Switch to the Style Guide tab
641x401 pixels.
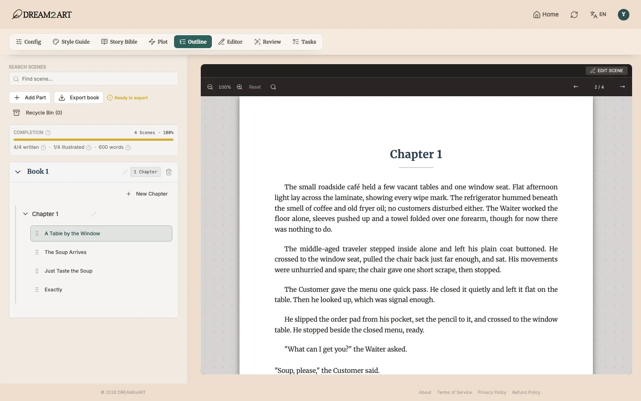click(x=71, y=42)
